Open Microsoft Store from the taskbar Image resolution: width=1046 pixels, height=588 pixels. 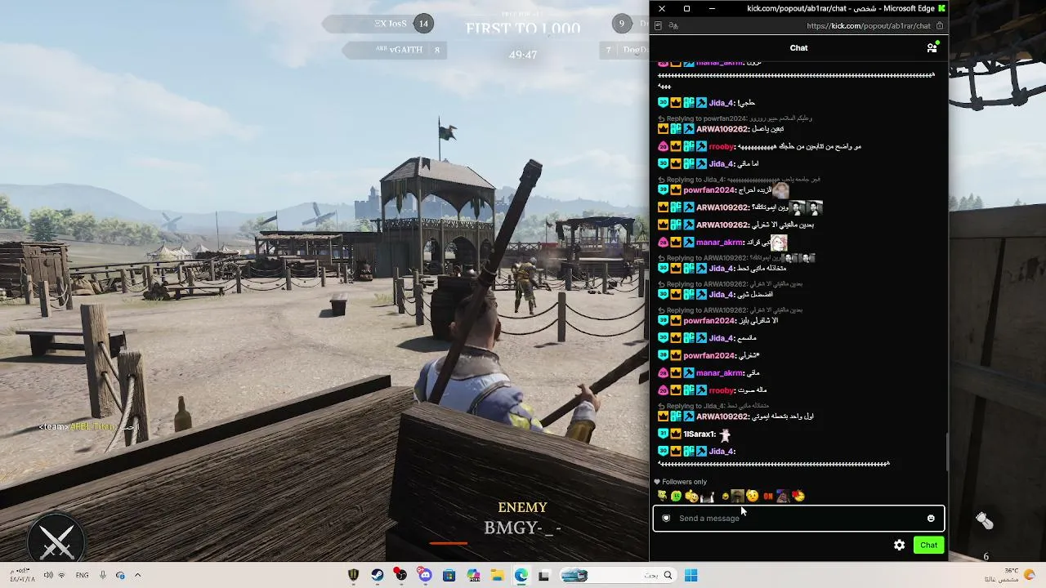tap(449, 576)
